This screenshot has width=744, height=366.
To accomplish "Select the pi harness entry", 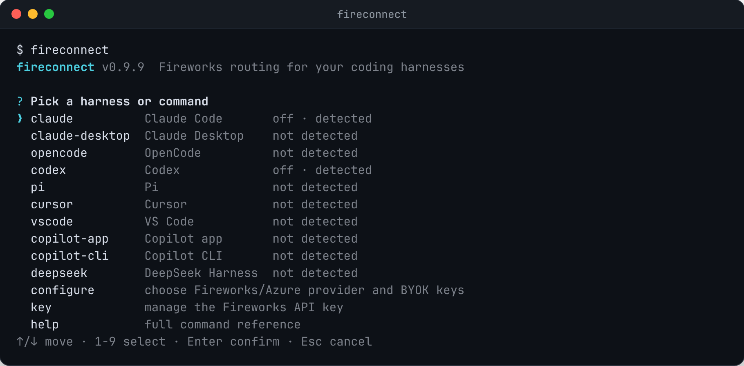I will (38, 187).
